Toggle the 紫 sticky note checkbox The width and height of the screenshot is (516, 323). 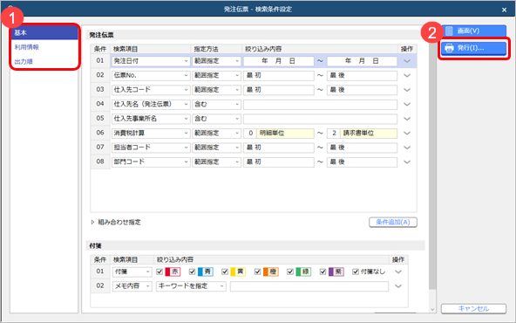(x=322, y=271)
